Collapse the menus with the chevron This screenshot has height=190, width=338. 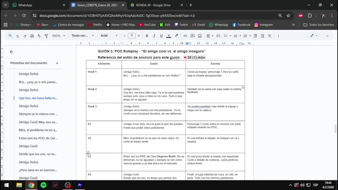click(327, 36)
